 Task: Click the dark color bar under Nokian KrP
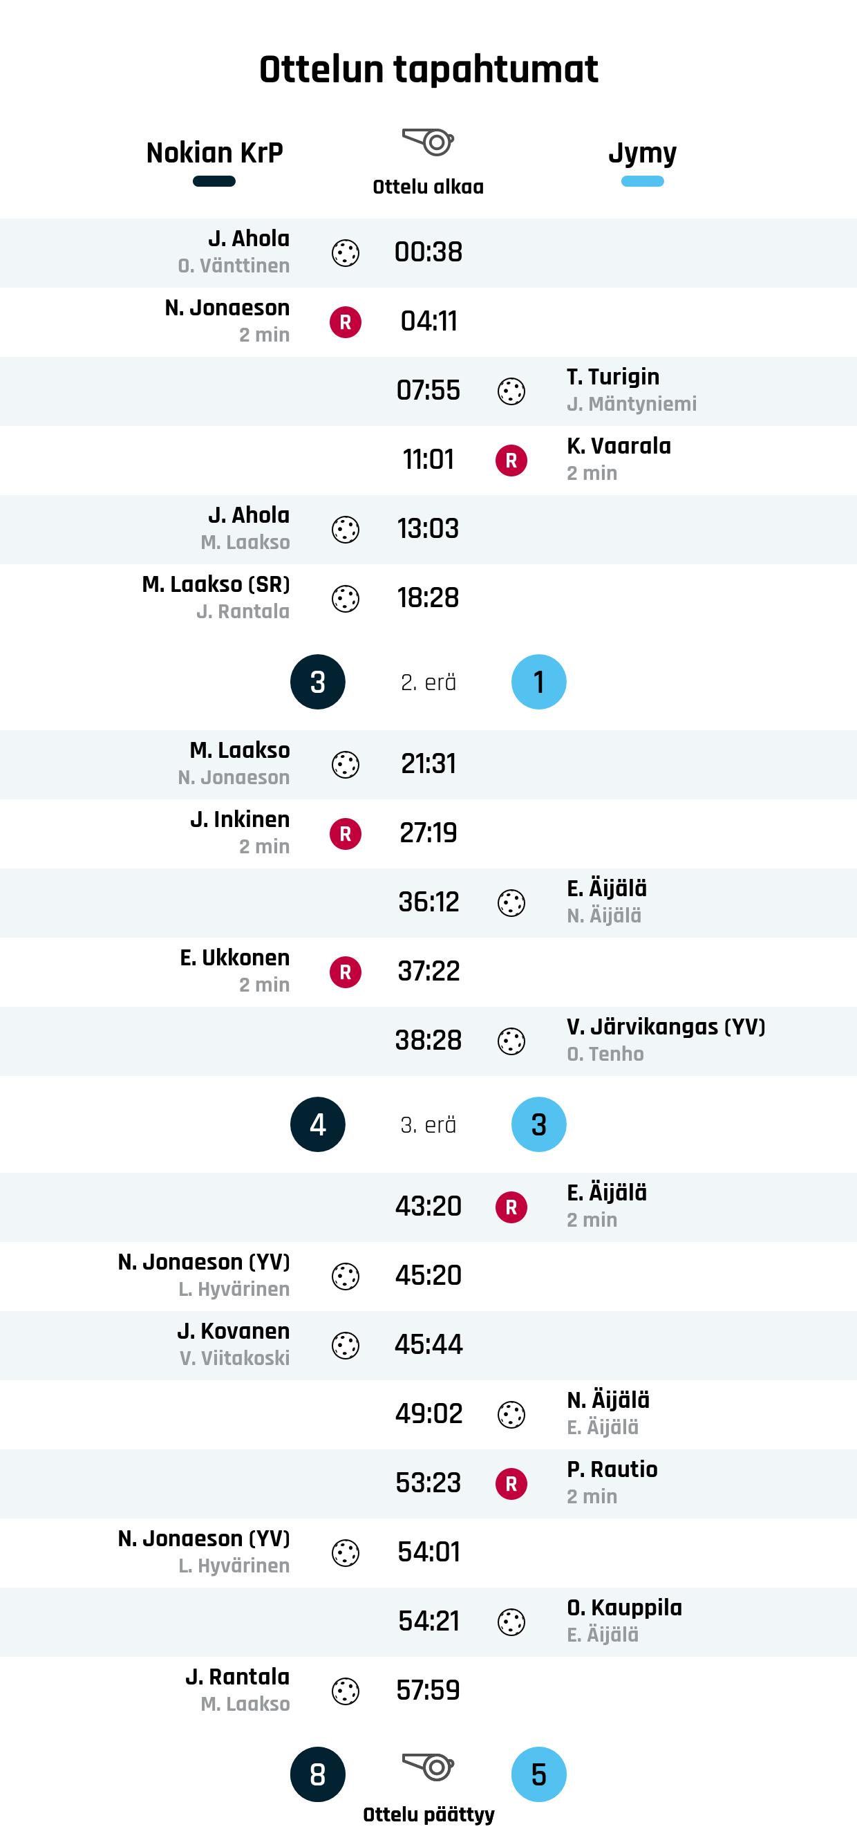[214, 181]
